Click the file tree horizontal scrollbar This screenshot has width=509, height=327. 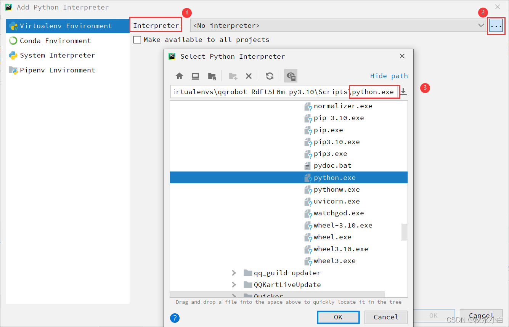coord(277,295)
